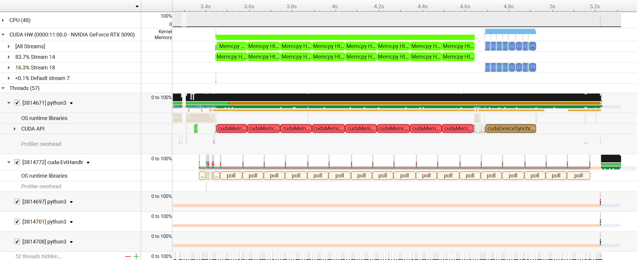Toggle the [3814697] python3 checkbox
The height and width of the screenshot is (260, 637).
point(17,202)
